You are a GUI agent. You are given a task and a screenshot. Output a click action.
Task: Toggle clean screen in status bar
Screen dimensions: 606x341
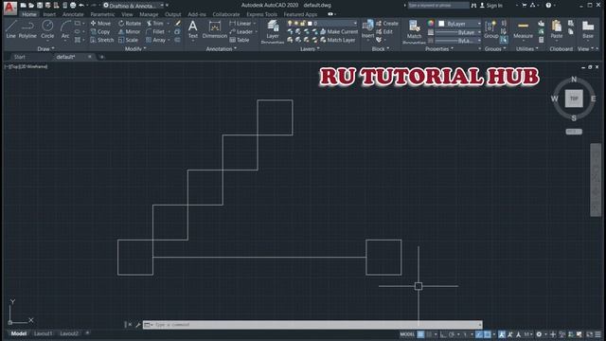[x=589, y=334]
